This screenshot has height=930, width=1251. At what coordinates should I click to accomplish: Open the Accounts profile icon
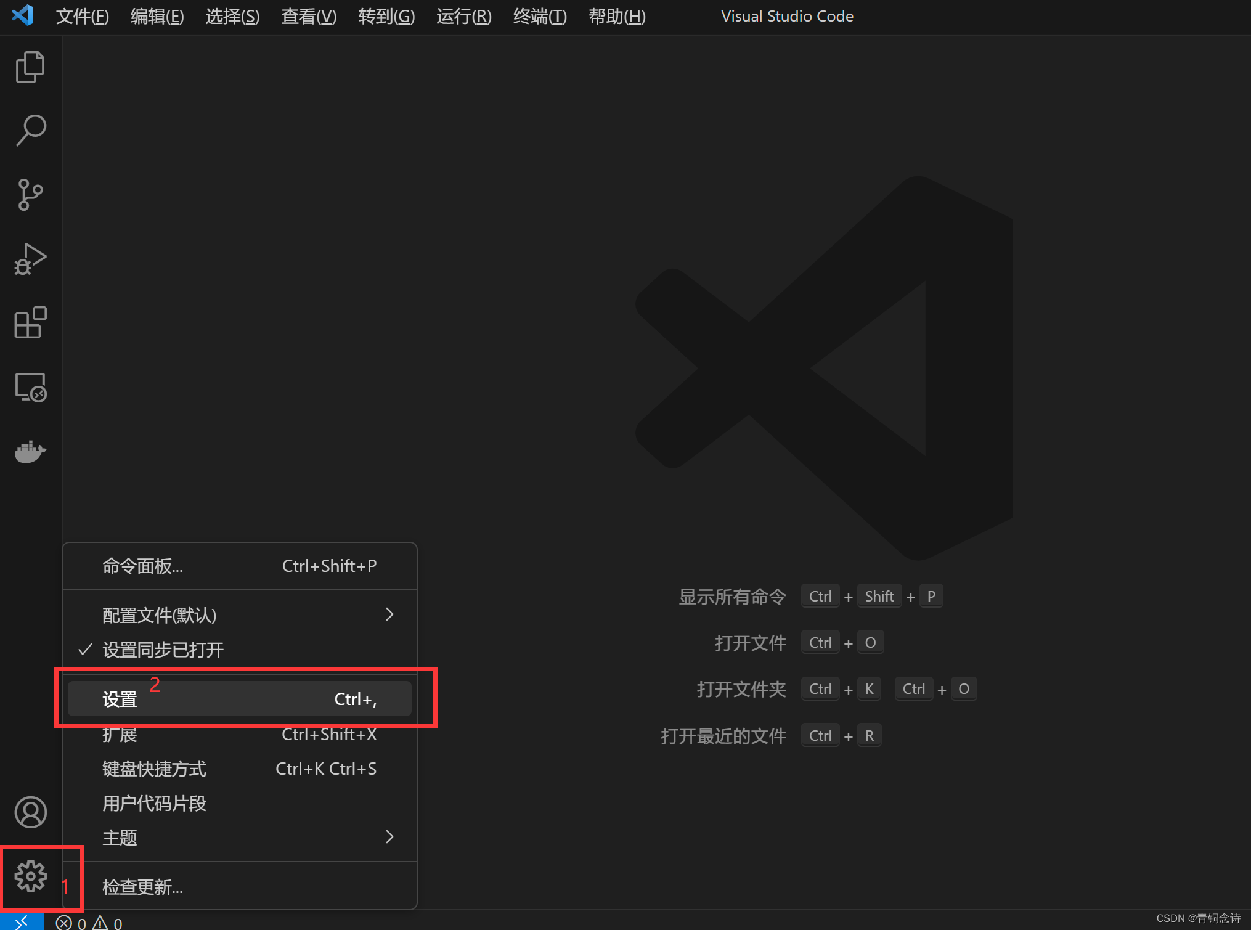tap(30, 812)
